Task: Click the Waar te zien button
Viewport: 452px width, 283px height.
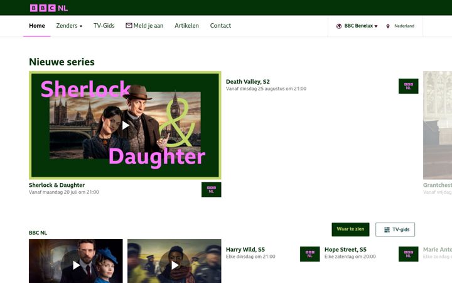Action: pos(350,230)
